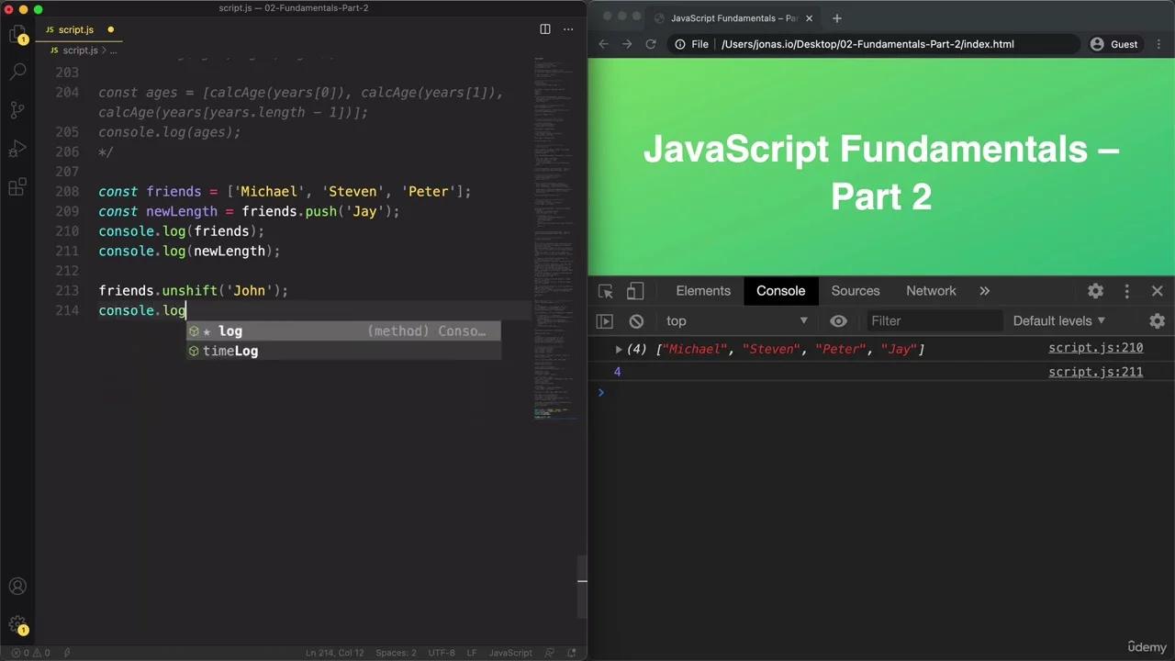Open the Default levels dropdown
The width and height of the screenshot is (1175, 661).
pyautogui.click(x=1058, y=321)
